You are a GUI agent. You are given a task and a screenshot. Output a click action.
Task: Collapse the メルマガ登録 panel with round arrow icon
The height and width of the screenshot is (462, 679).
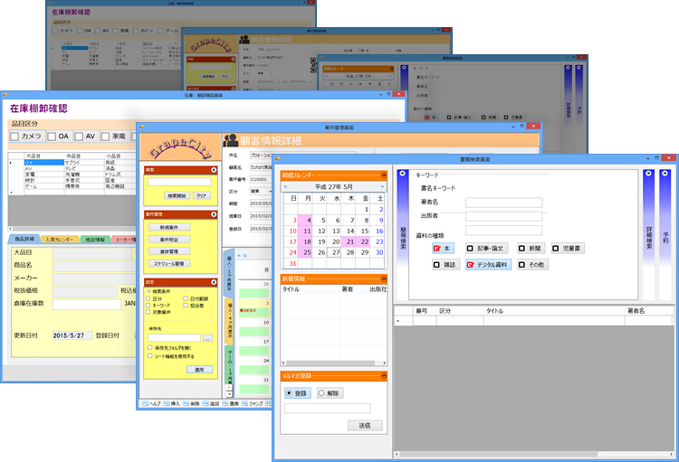click(384, 376)
